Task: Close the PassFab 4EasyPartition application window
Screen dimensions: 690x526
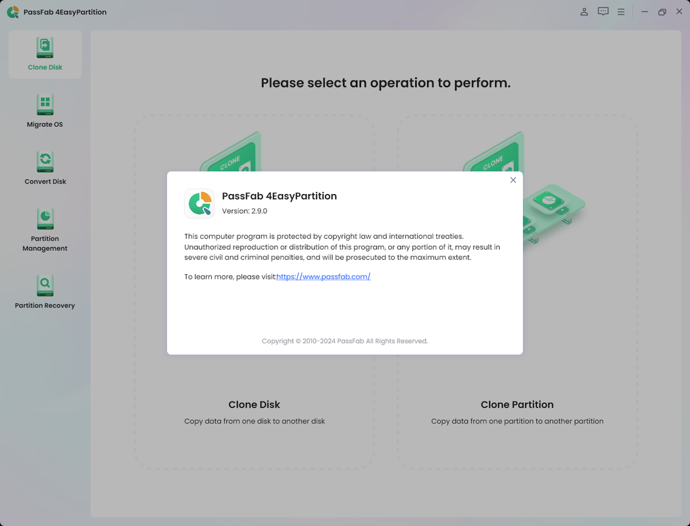Action: pyautogui.click(x=679, y=12)
